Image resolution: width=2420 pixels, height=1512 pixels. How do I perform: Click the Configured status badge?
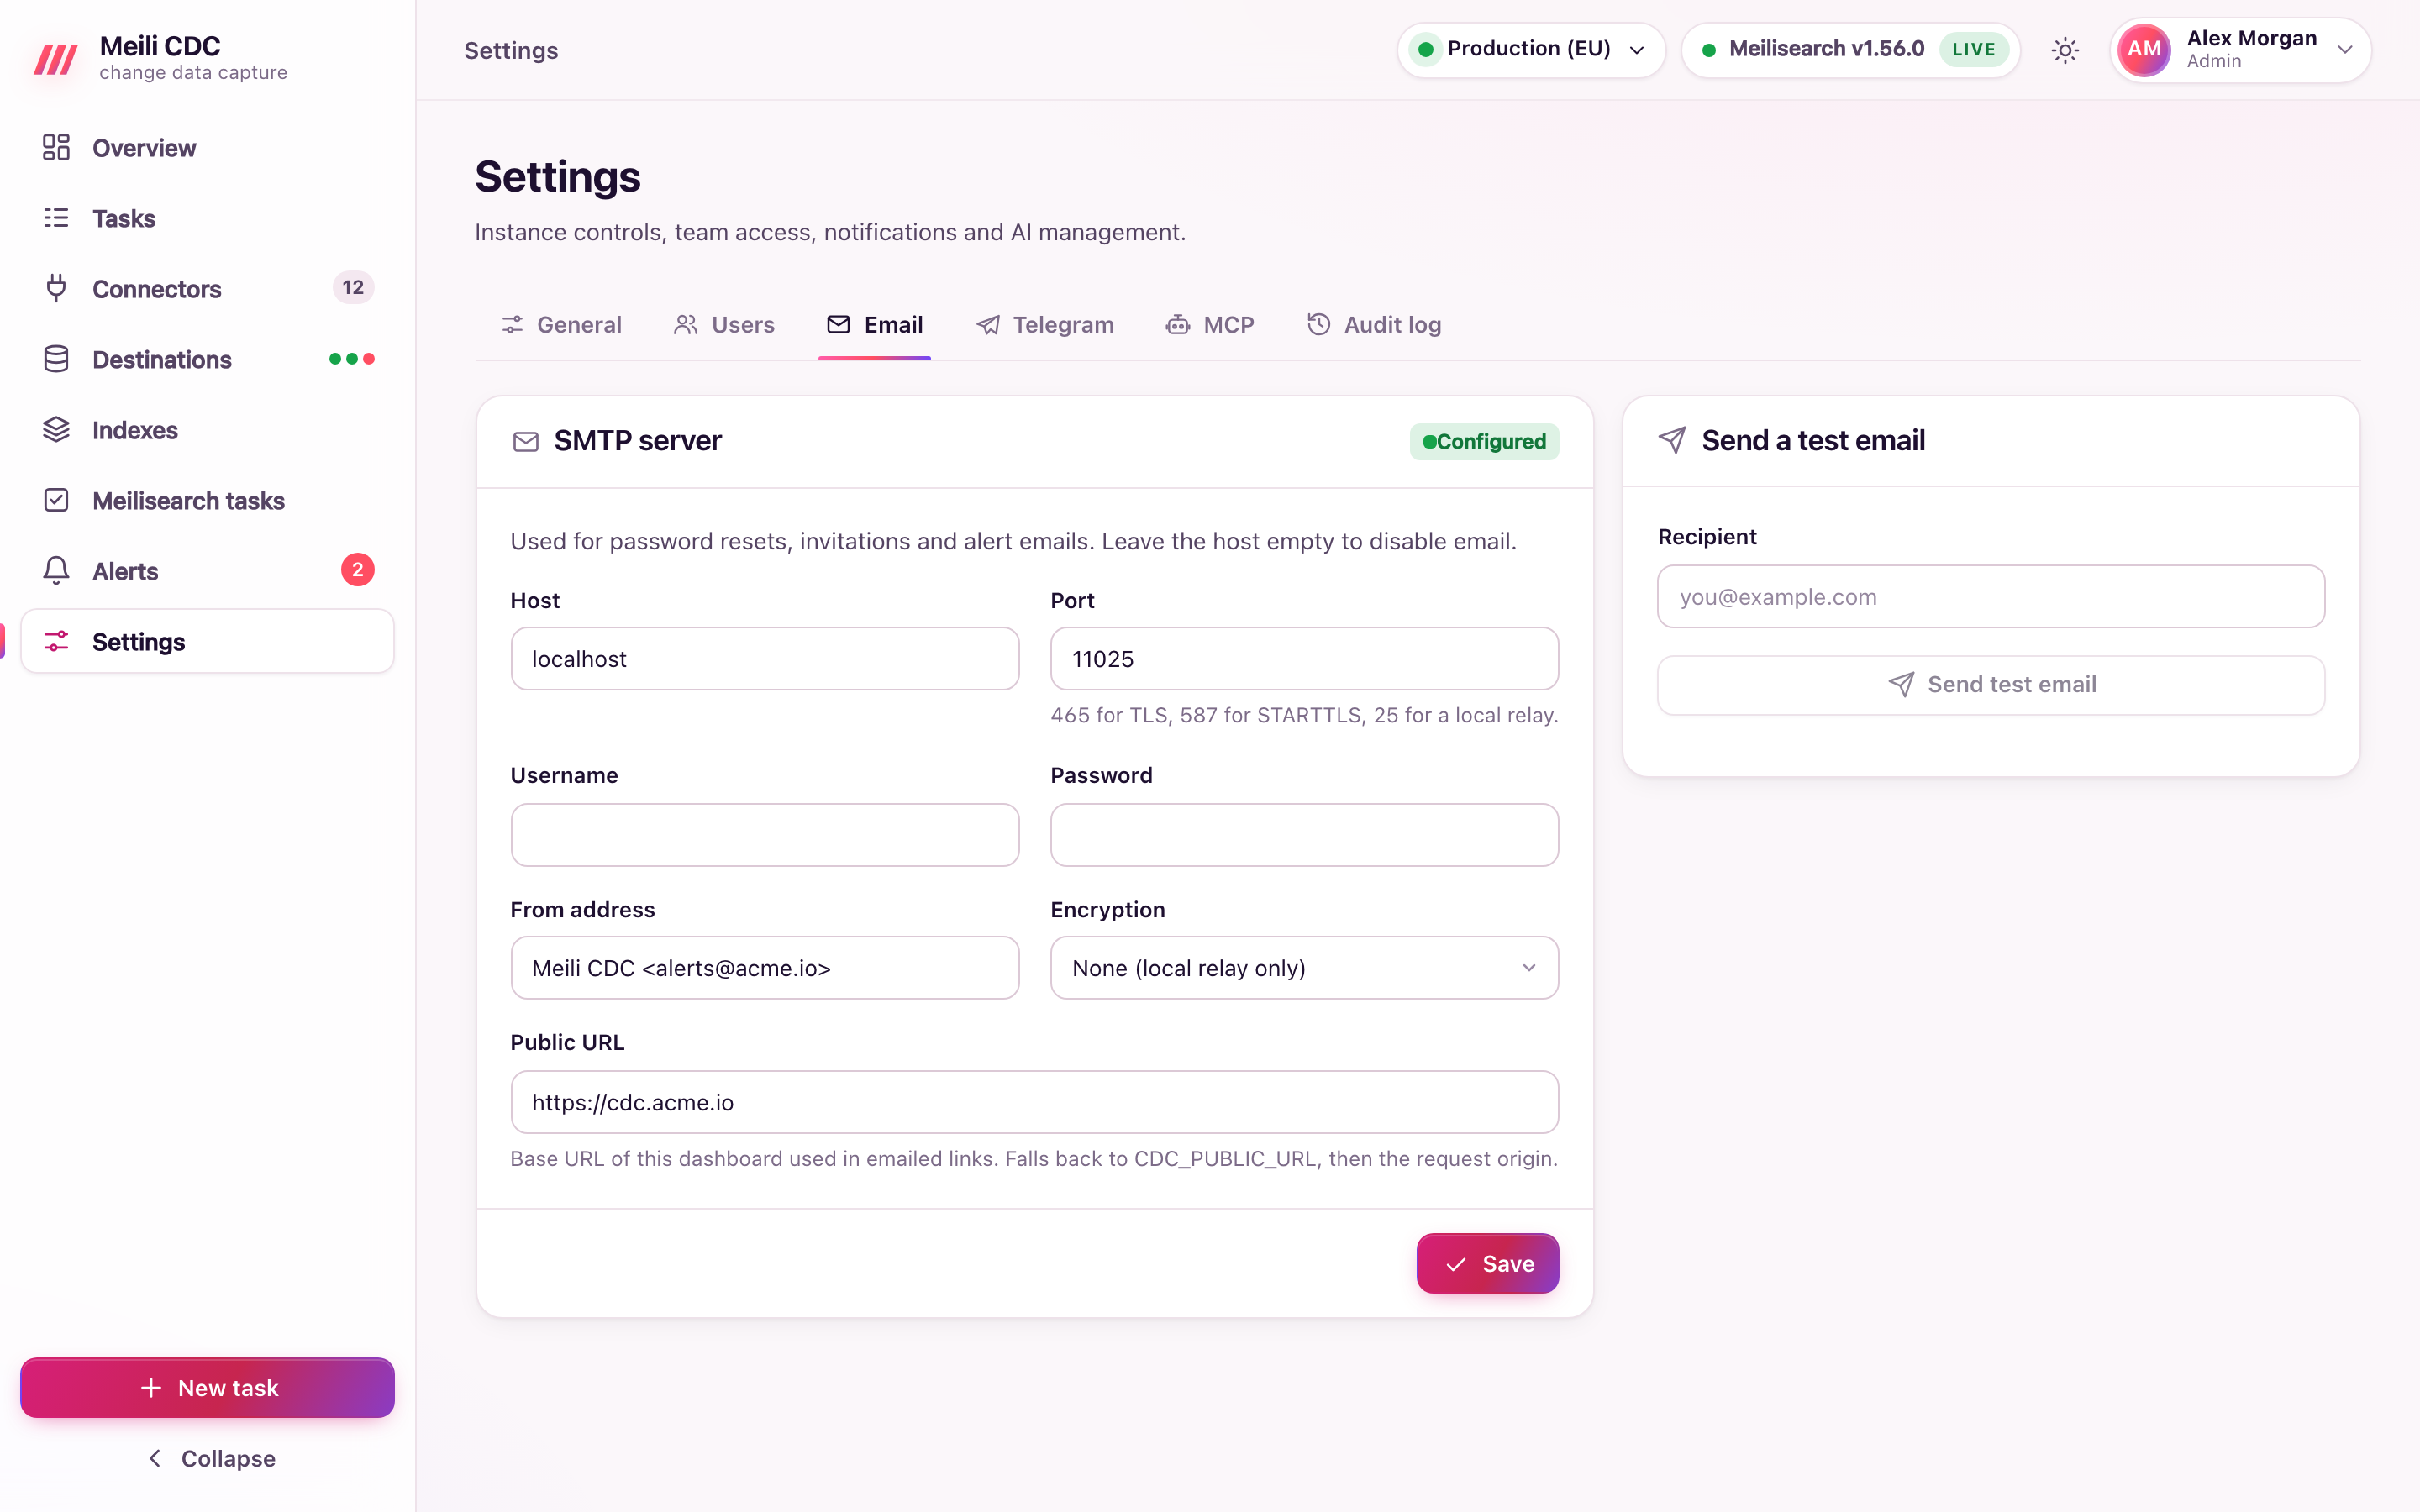[1484, 442]
